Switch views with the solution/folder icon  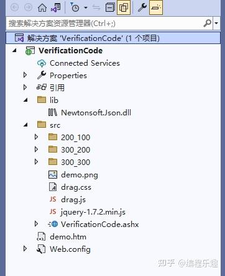point(55,8)
